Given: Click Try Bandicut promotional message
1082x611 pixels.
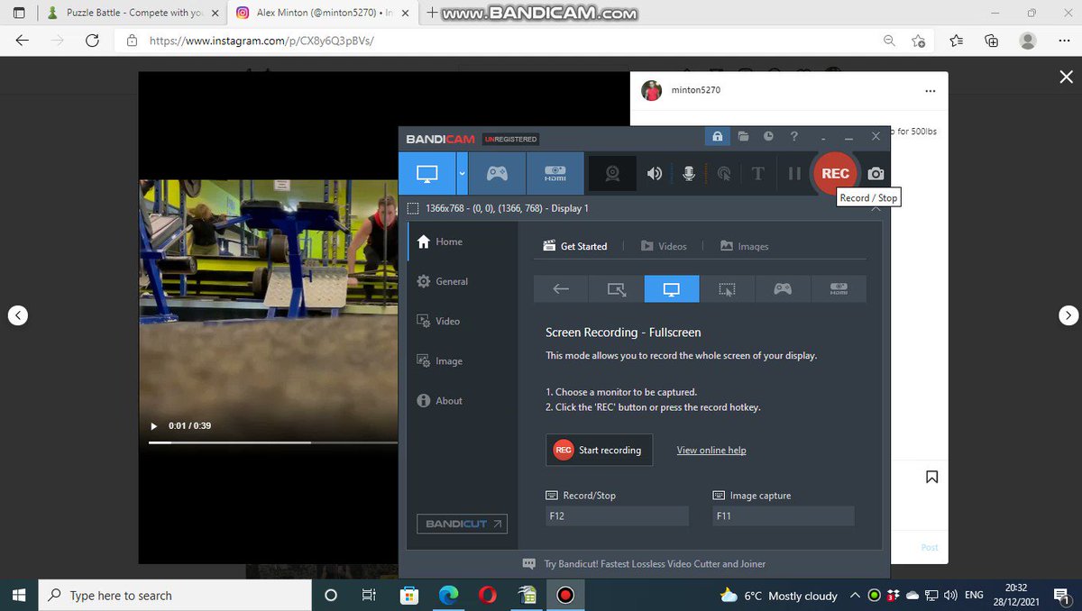Looking at the screenshot, I should point(645,564).
